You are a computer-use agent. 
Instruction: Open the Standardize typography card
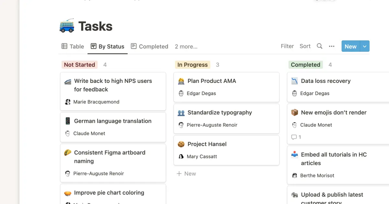(x=219, y=113)
